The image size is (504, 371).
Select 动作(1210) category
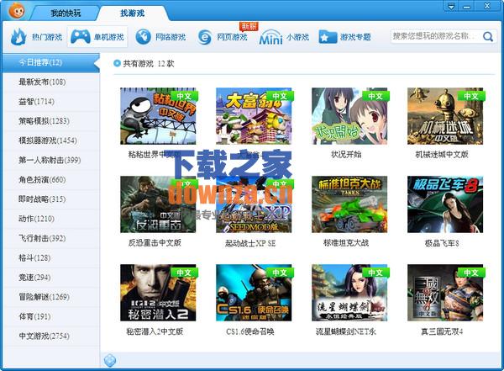pyautogui.click(x=50, y=219)
